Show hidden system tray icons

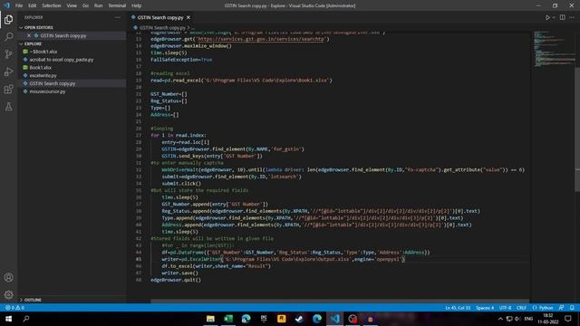coord(500,319)
